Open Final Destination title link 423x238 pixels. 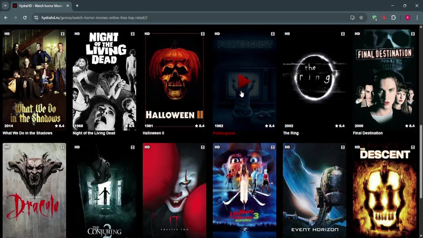click(368, 133)
